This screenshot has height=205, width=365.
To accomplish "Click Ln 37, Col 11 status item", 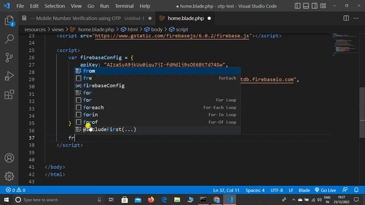I will [226, 190].
